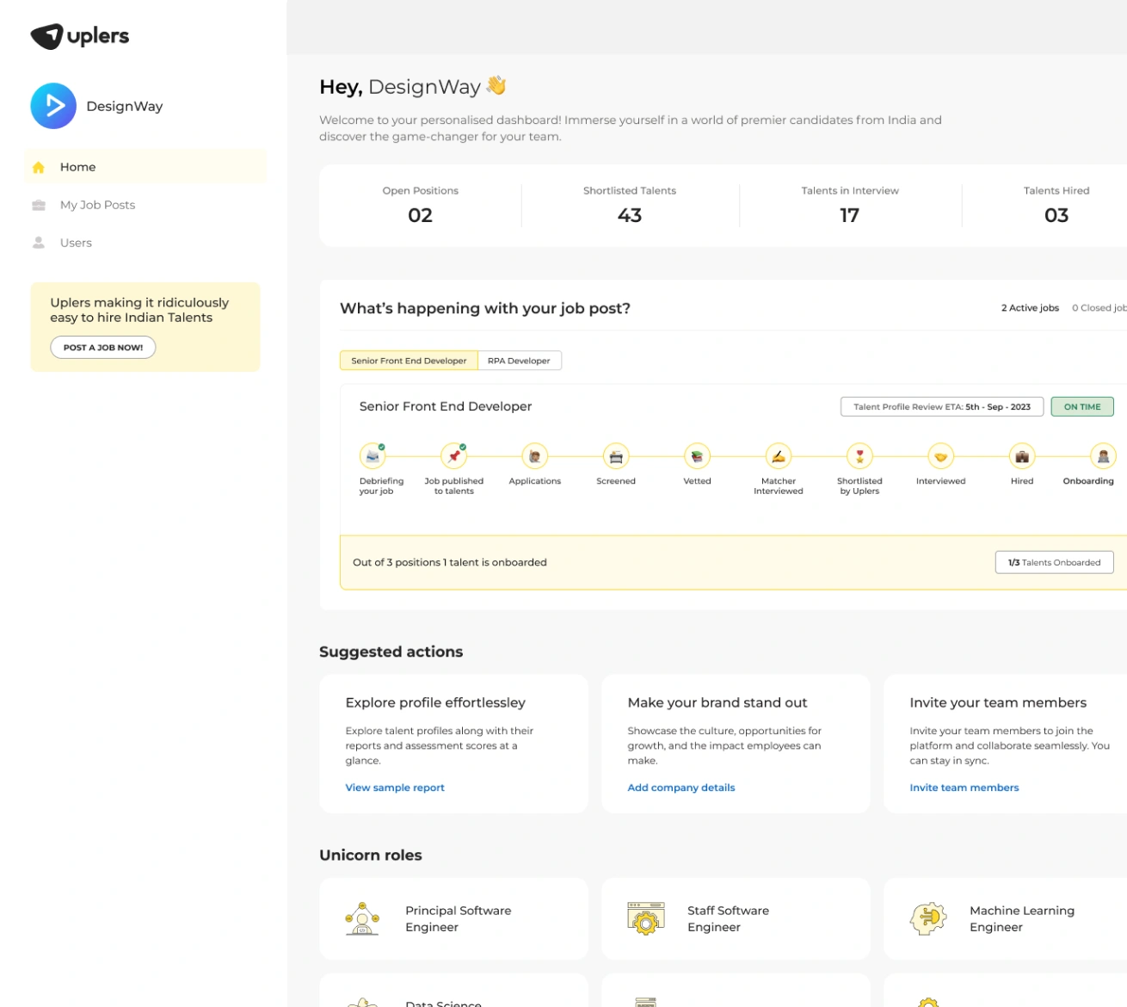1127x1007 pixels.
Task: Click the 1/3 Talents Onboarded progress indicator
Action: [1054, 562]
